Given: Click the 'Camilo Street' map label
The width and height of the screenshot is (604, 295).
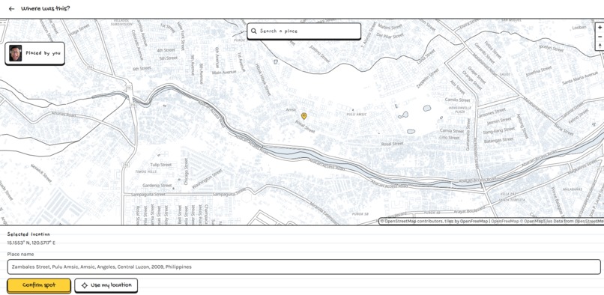Looking at the screenshot, I should coord(458,100).
